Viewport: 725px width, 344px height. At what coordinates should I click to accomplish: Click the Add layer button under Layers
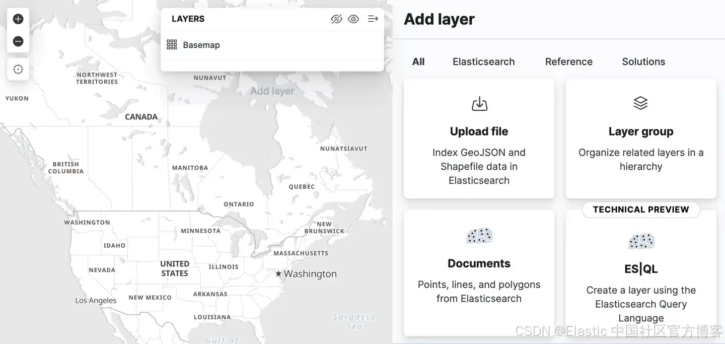coord(272,91)
